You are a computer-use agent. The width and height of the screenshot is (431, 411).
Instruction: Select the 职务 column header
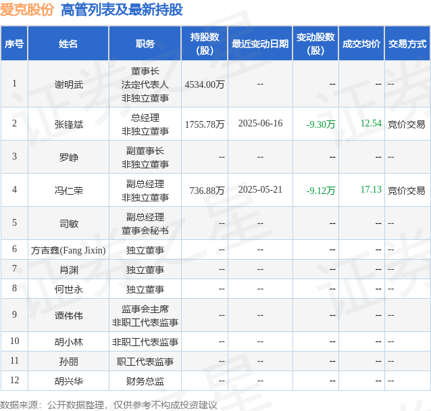pos(145,44)
